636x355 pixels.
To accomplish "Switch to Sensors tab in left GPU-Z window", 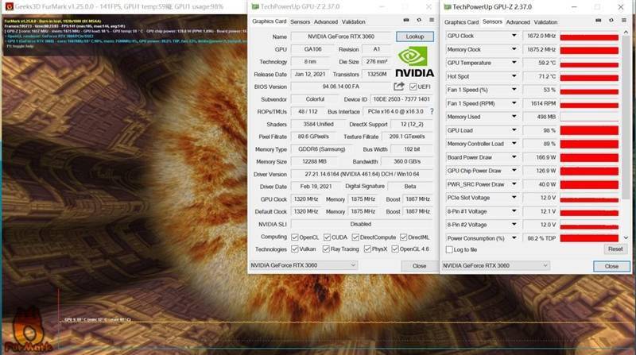I will point(301,22).
